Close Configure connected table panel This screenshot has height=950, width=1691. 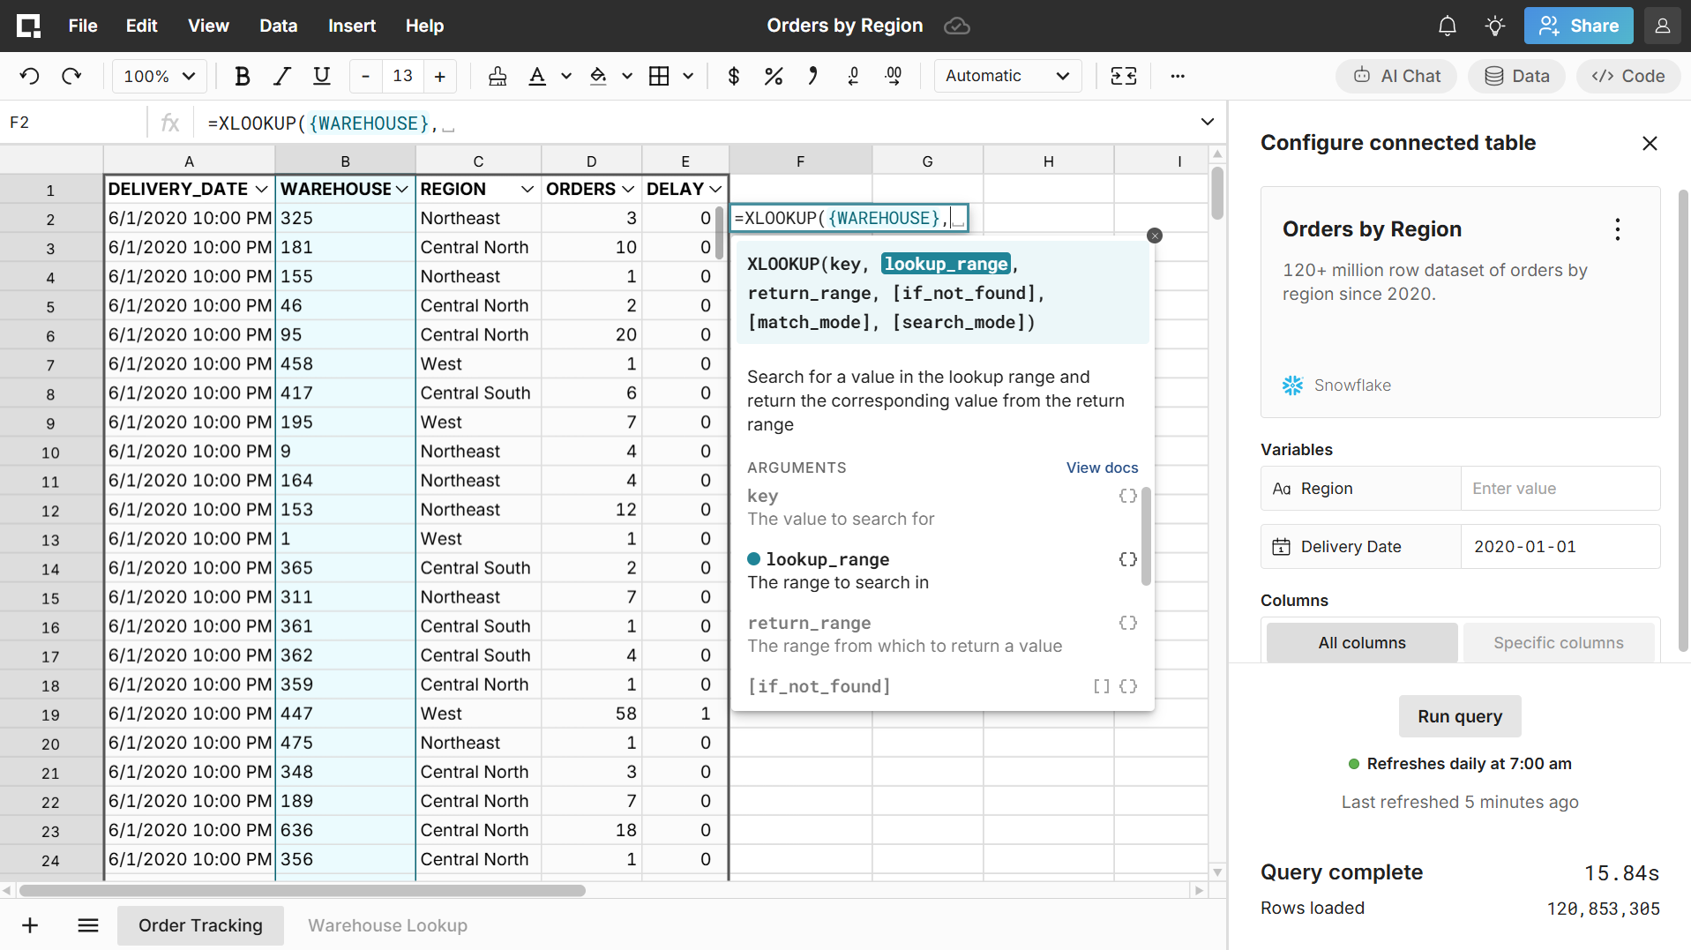pyautogui.click(x=1650, y=143)
